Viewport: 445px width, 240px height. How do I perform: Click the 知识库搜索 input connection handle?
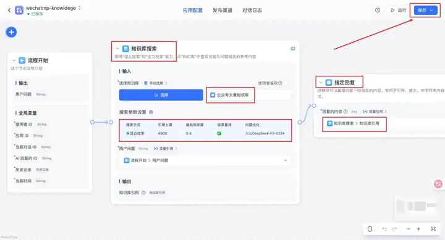click(x=111, y=122)
